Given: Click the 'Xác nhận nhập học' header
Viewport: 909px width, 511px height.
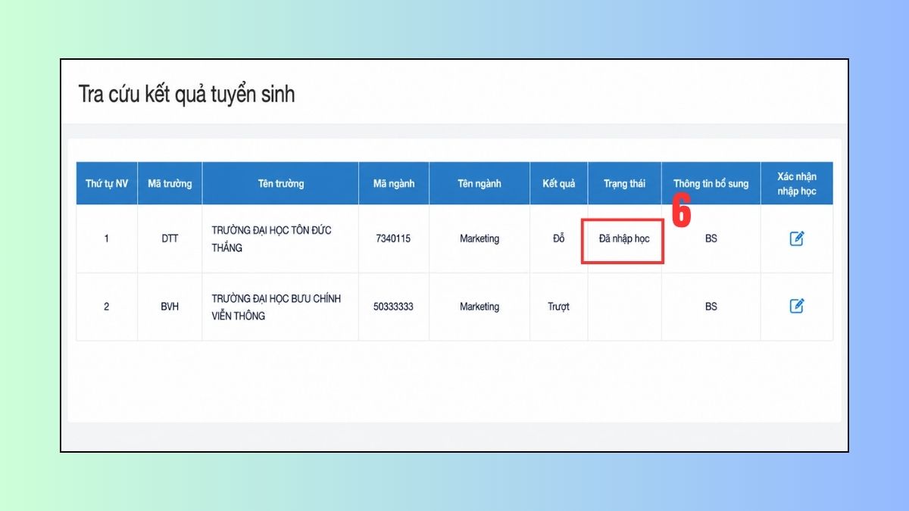Looking at the screenshot, I should 797,183.
